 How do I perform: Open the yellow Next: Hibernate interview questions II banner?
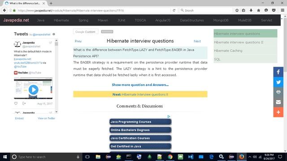coord(140,94)
